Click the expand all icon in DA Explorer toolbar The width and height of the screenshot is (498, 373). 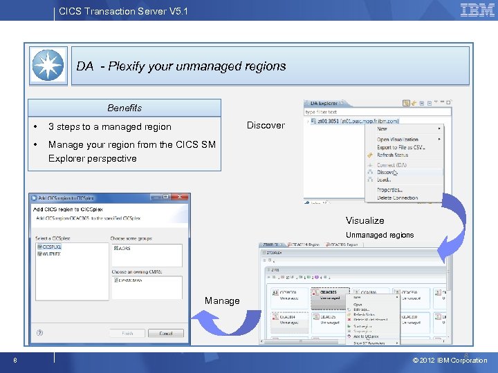[422, 103]
